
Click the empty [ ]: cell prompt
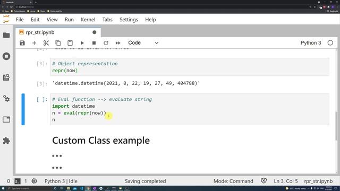pyautogui.click(x=42, y=99)
